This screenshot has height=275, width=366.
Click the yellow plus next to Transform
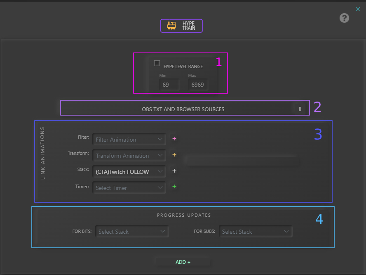coord(174,155)
